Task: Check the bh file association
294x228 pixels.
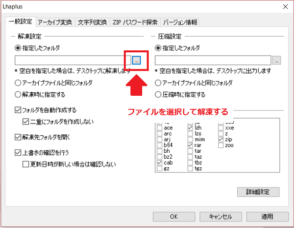Action: pos(160,151)
